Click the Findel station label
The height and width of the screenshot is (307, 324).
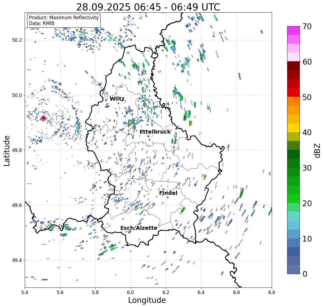click(168, 193)
